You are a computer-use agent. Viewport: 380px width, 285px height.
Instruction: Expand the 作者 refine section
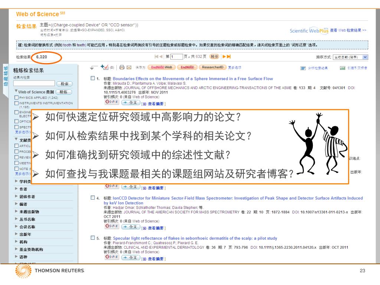tap(16, 189)
